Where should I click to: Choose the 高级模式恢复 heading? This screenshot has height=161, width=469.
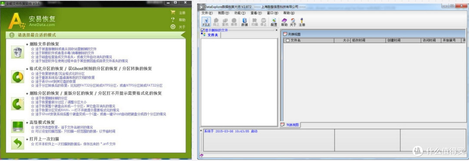click(42, 122)
